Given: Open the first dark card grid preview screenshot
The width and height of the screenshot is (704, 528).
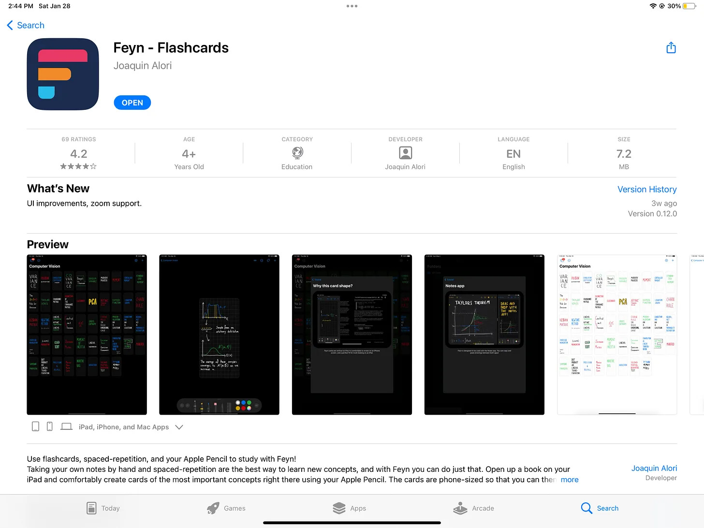Looking at the screenshot, I should 87,334.
